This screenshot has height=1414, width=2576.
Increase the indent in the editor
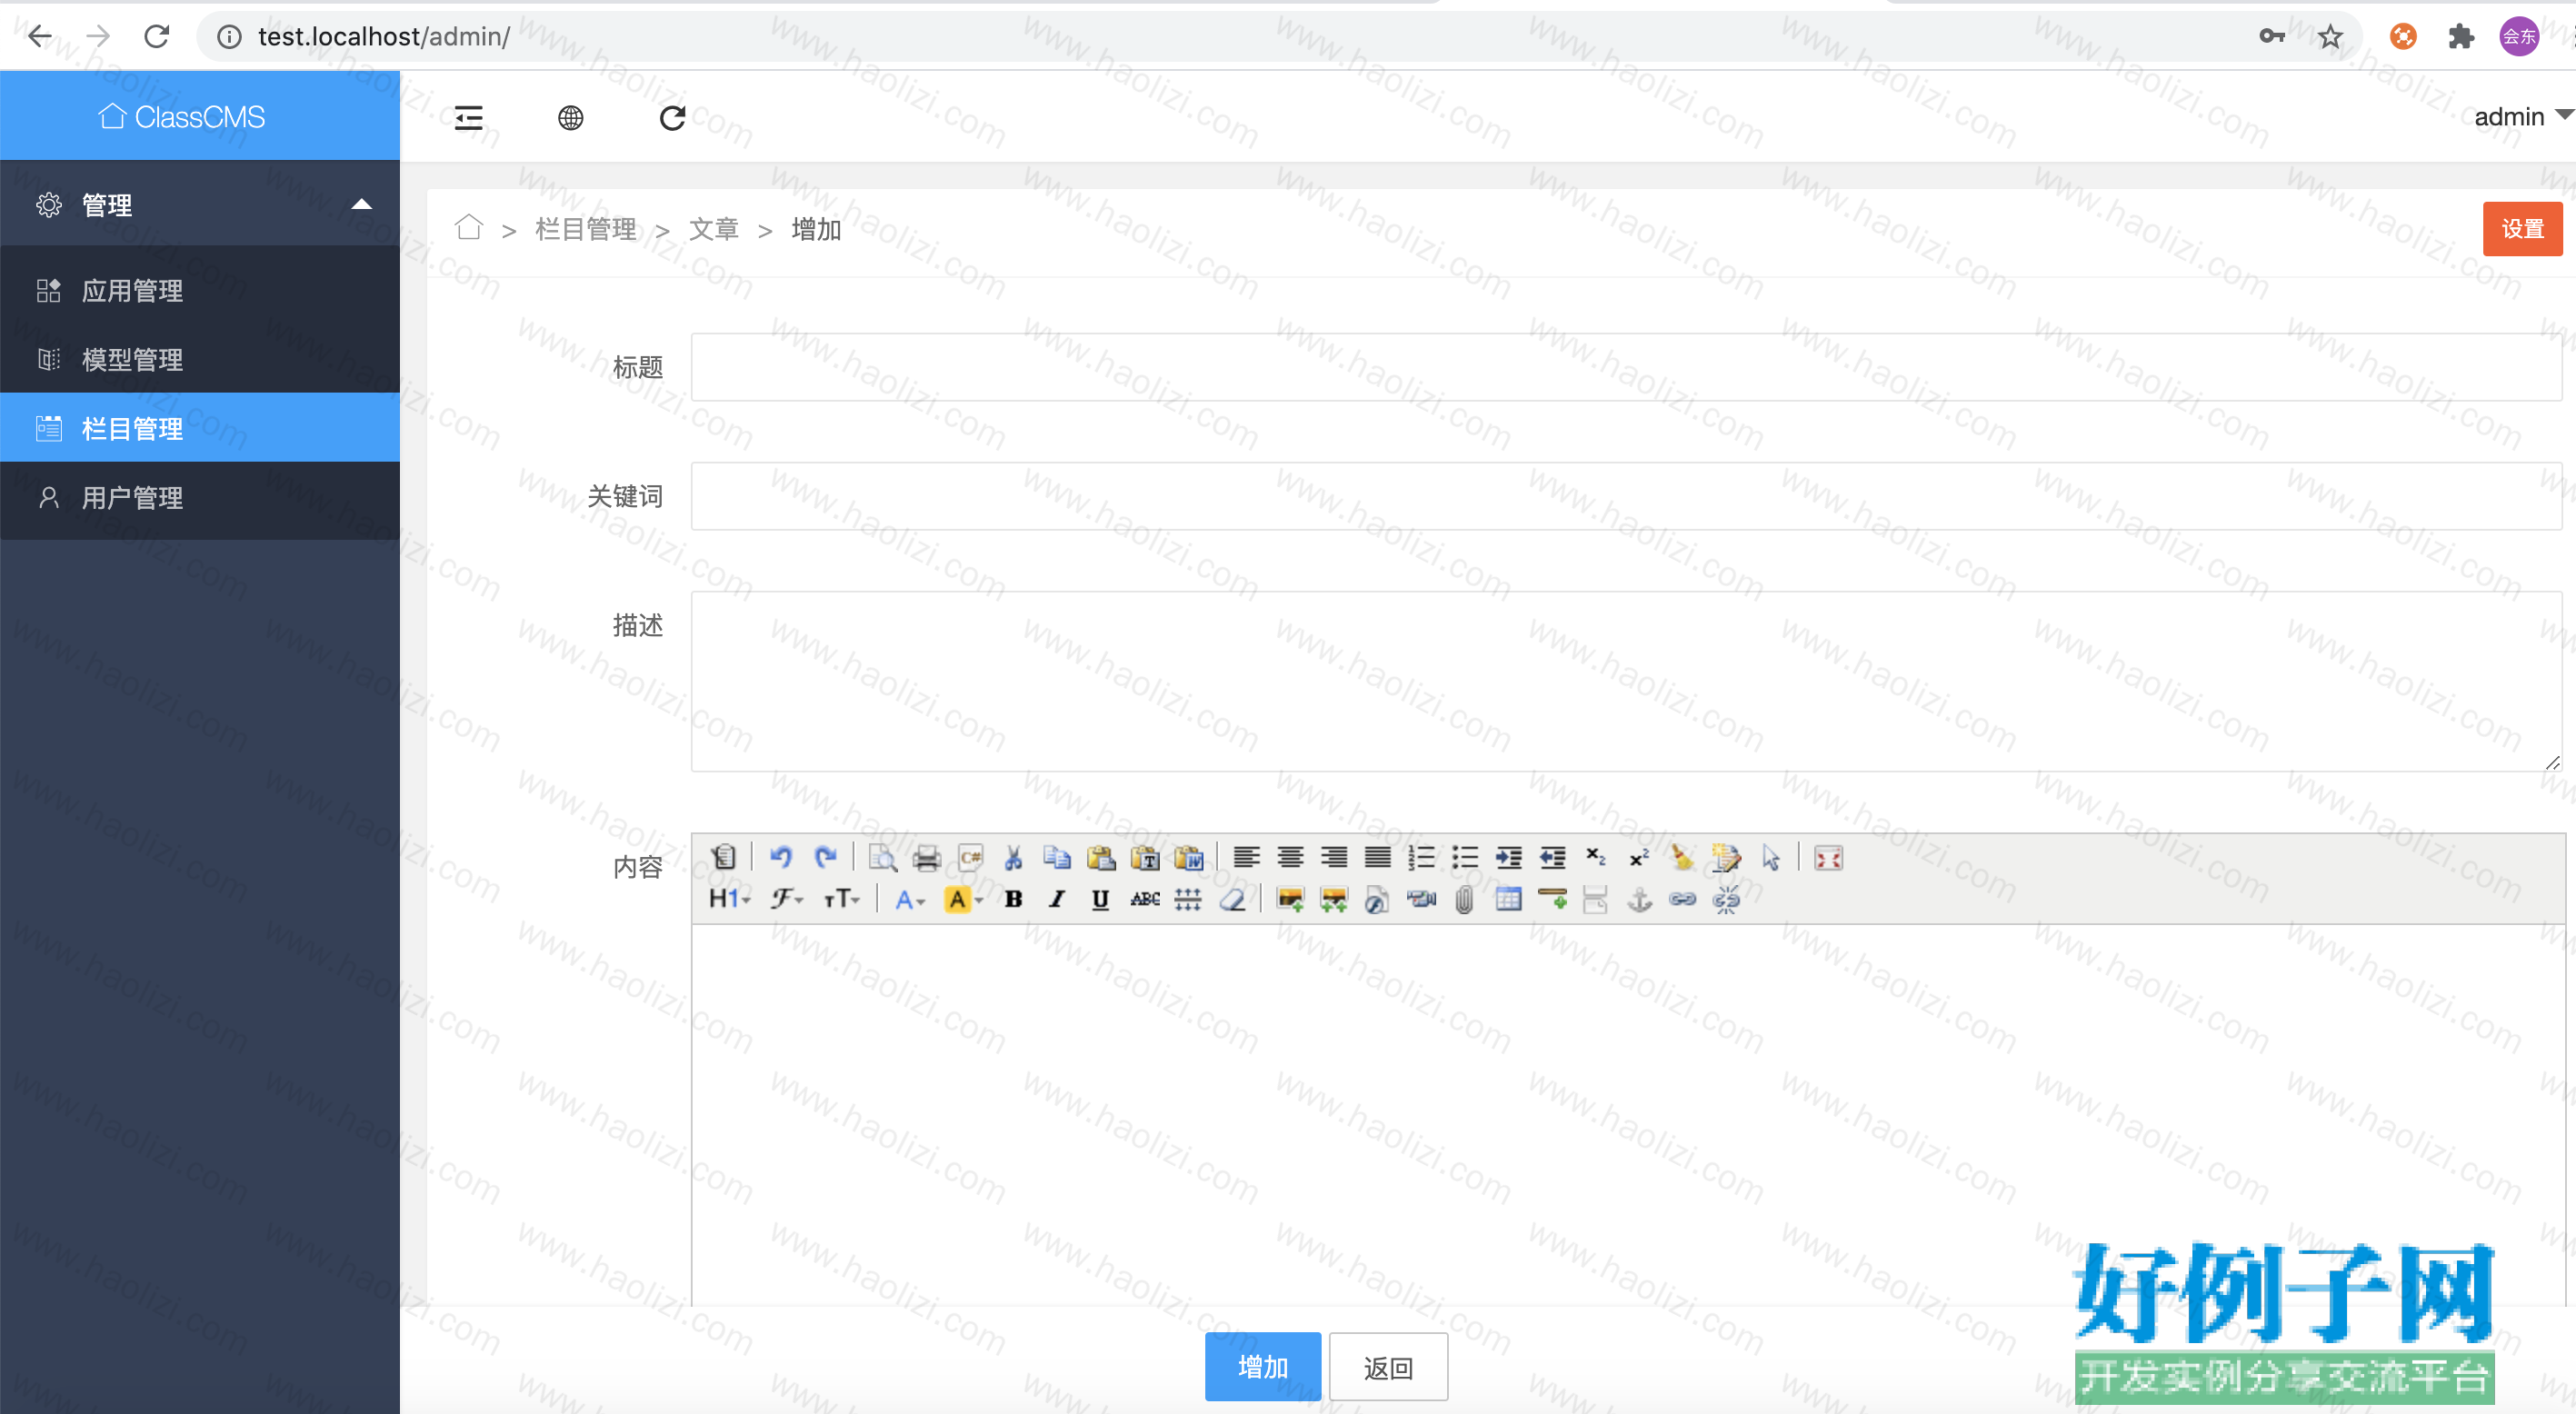[1509, 857]
